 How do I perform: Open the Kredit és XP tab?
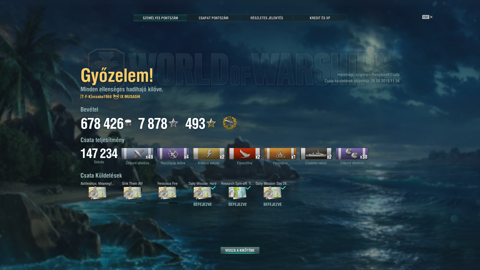click(320, 18)
